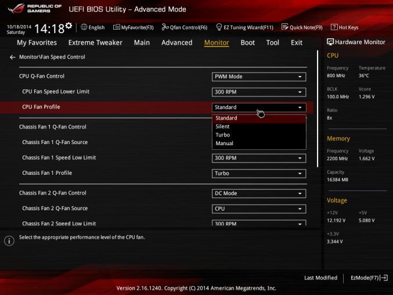Click the main panel vertical scrollbar
This screenshot has height=295, width=393.
(x=318, y=109)
